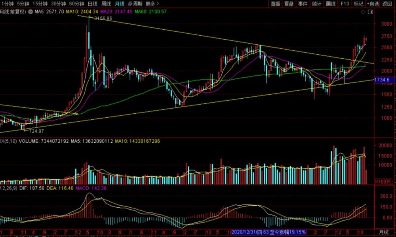This screenshot has width=396, height=237.
Task: Activate the 画线 drawing tool
Action: coord(331,4)
